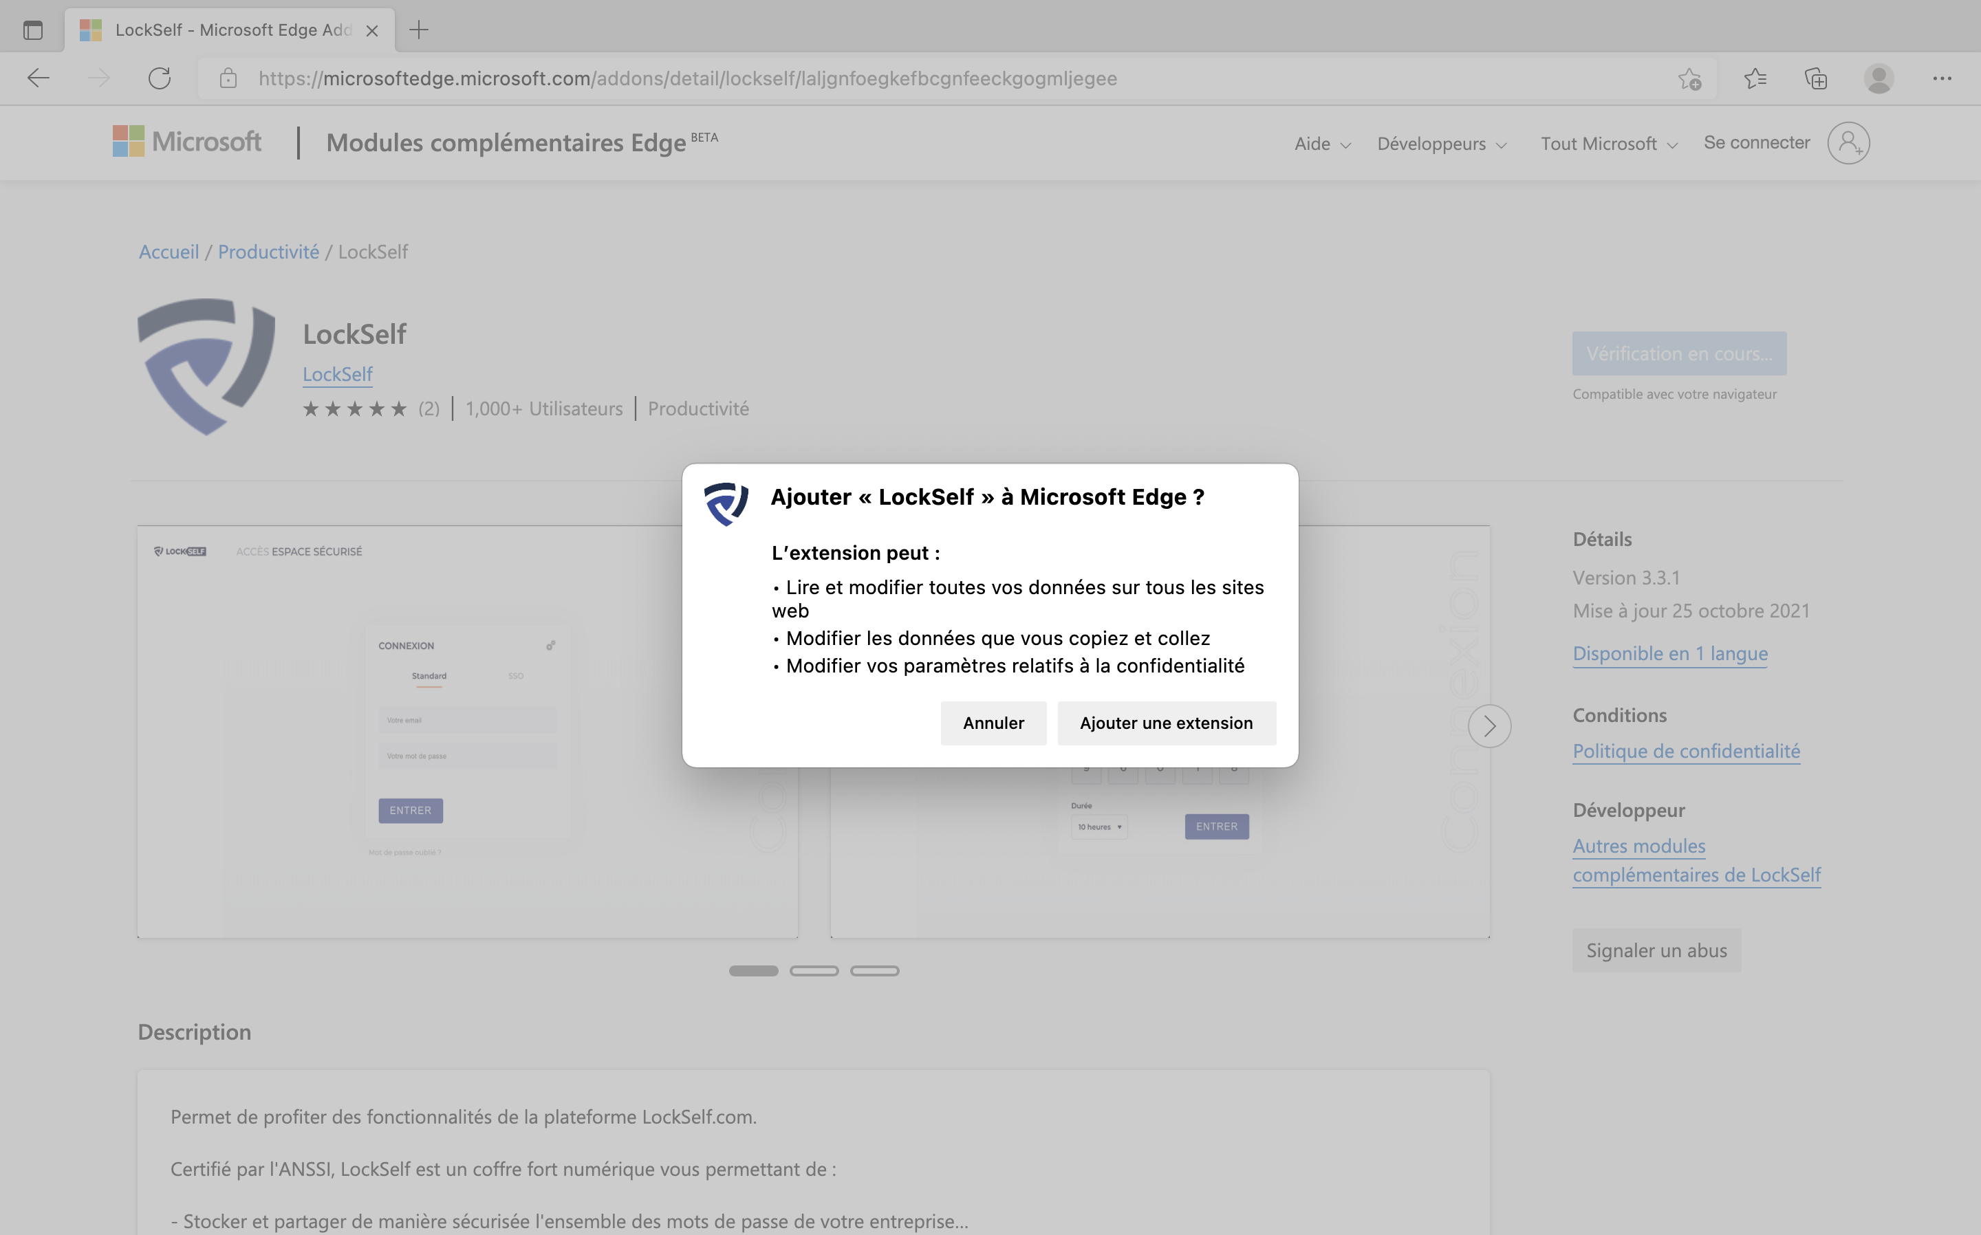
Task: Click Mise à jour 25 octobre 2021
Action: click(x=1691, y=611)
